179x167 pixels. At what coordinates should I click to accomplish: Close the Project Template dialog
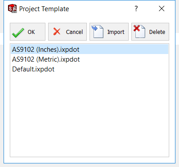[x=162, y=8]
